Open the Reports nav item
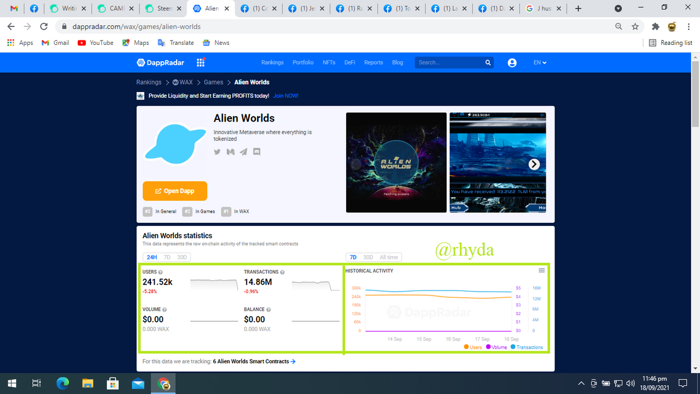Image resolution: width=700 pixels, height=394 pixels. tap(374, 62)
